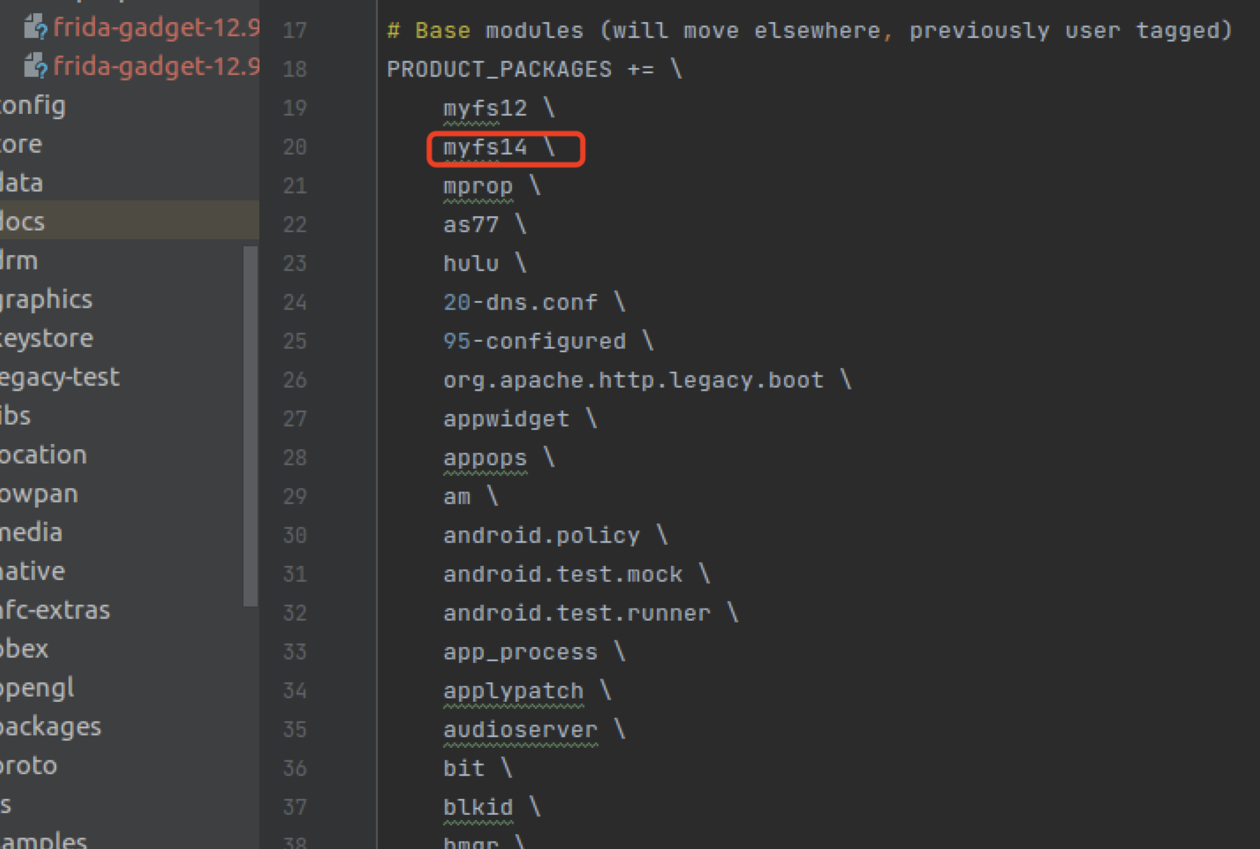The height and width of the screenshot is (849, 1260).
Task: Open the legacy-test folder
Action: coord(60,378)
